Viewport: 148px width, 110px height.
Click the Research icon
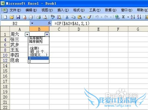click(x=59, y=17)
